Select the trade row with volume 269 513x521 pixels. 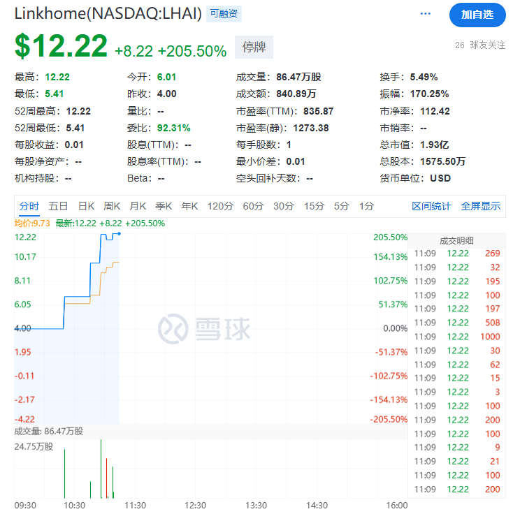pyautogui.click(x=457, y=254)
